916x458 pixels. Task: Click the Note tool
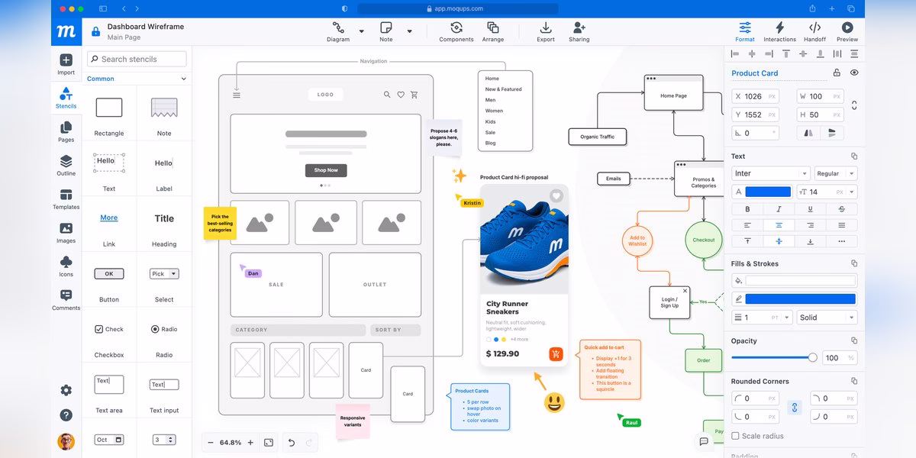click(x=386, y=31)
